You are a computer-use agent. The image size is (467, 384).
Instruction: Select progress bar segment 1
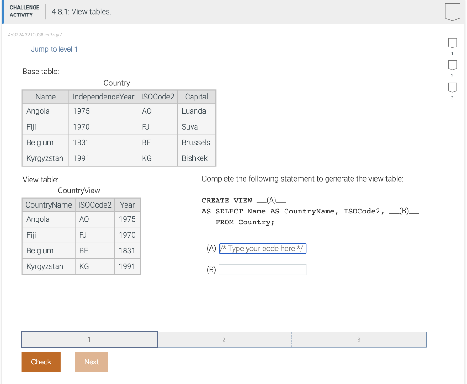click(x=89, y=339)
